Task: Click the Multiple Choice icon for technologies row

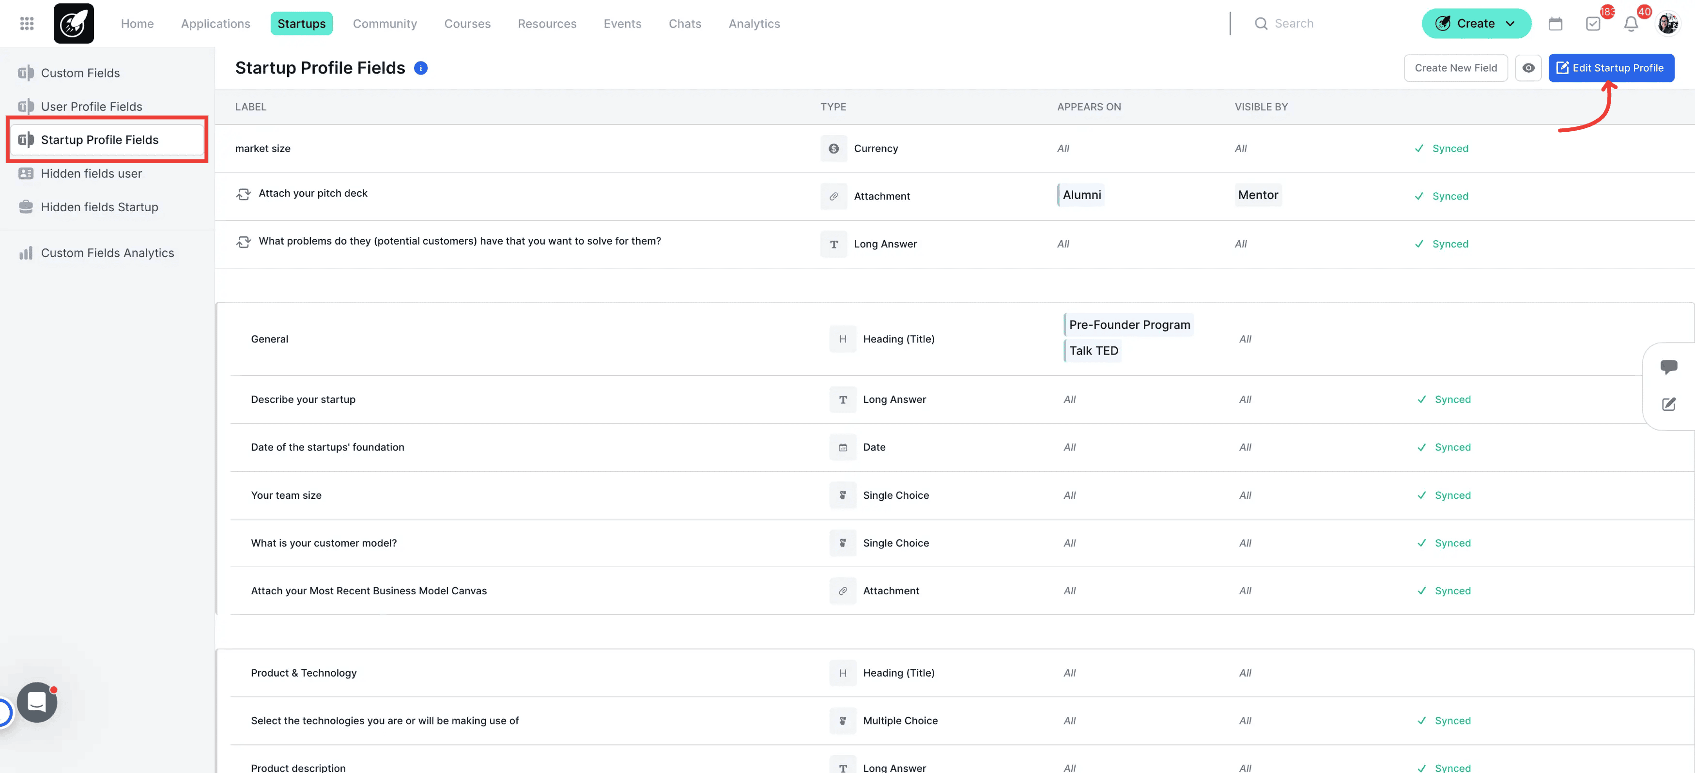Action: tap(843, 721)
